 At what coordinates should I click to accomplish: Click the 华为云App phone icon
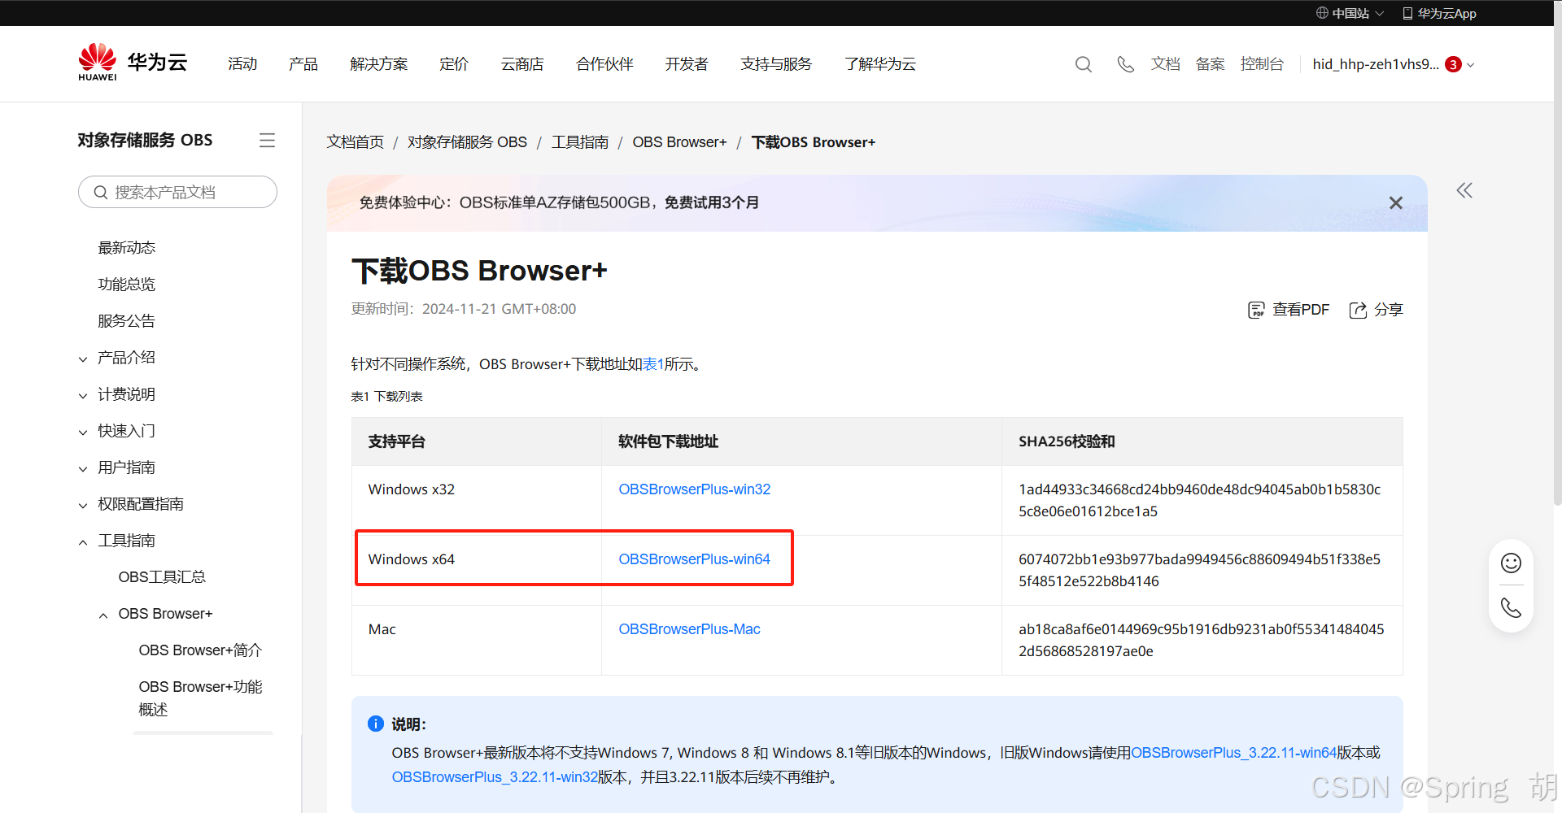click(x=1407, y=13)
